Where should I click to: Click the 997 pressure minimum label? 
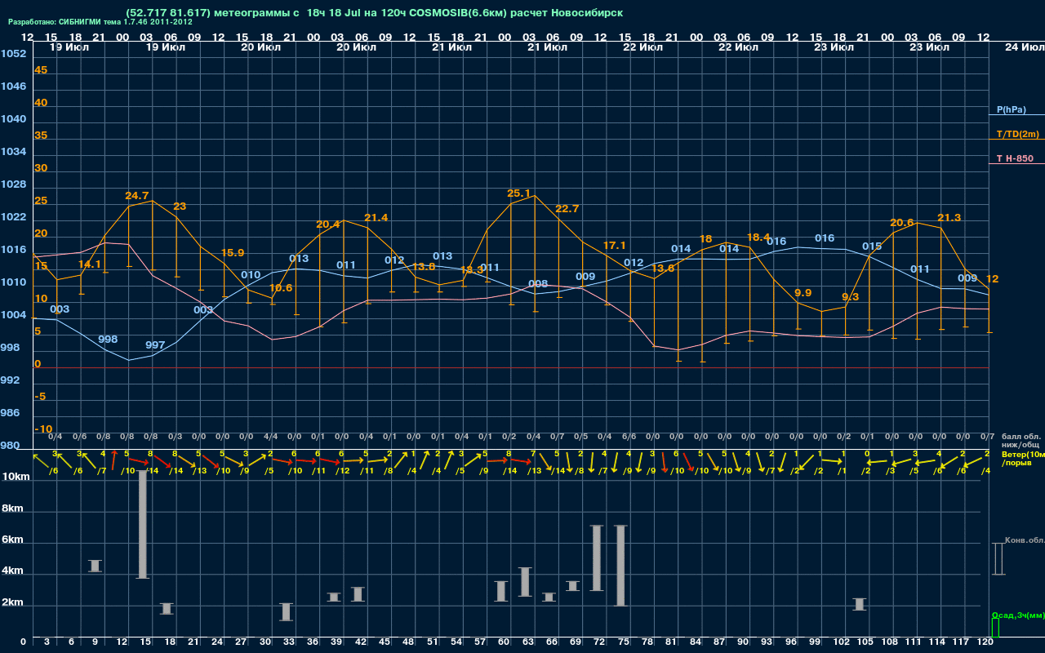[x=155, y=345]
